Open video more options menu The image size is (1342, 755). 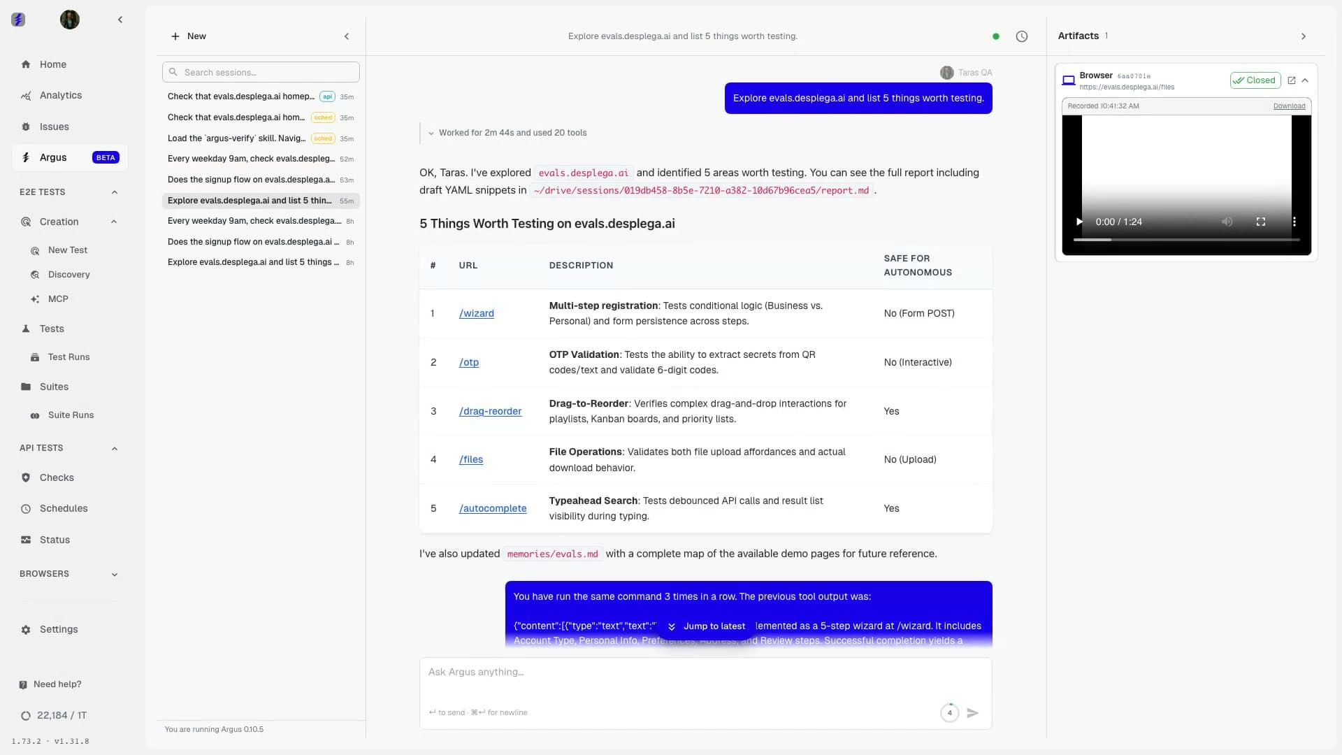pyautogui.click(x=1294, y=222)
